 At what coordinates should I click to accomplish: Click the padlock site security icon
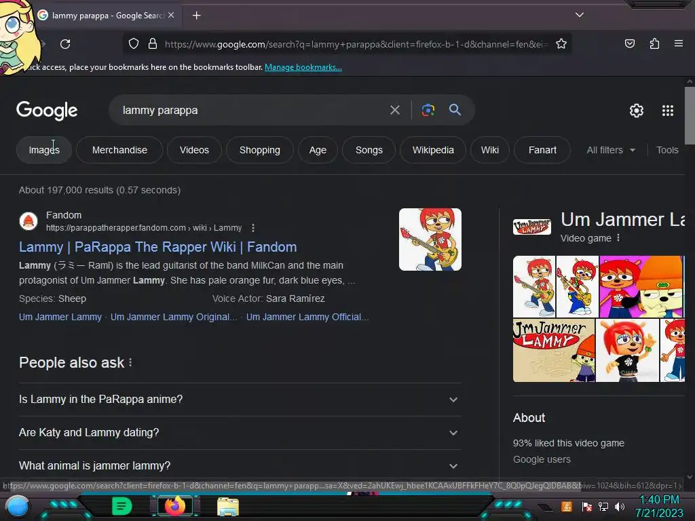(153, 43)
